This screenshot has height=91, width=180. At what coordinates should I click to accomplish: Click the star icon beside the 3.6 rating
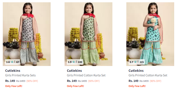(12, 62)
